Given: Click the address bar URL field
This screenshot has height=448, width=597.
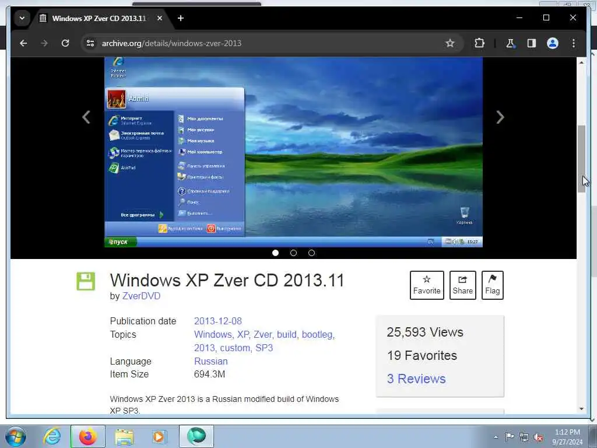Looking at the screenshot, I should click(266, 43).
